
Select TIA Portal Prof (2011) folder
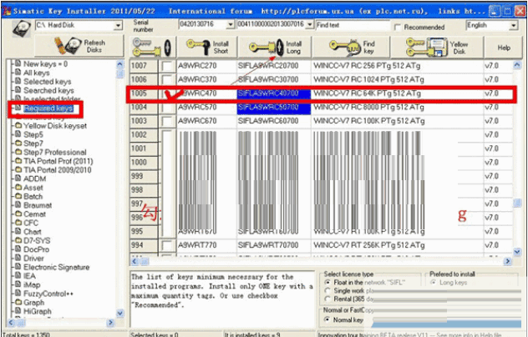click(x=57, y=161)
